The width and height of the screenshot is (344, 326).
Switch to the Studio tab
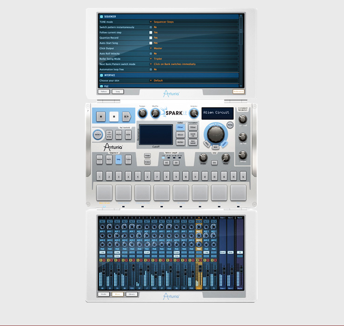103,294
